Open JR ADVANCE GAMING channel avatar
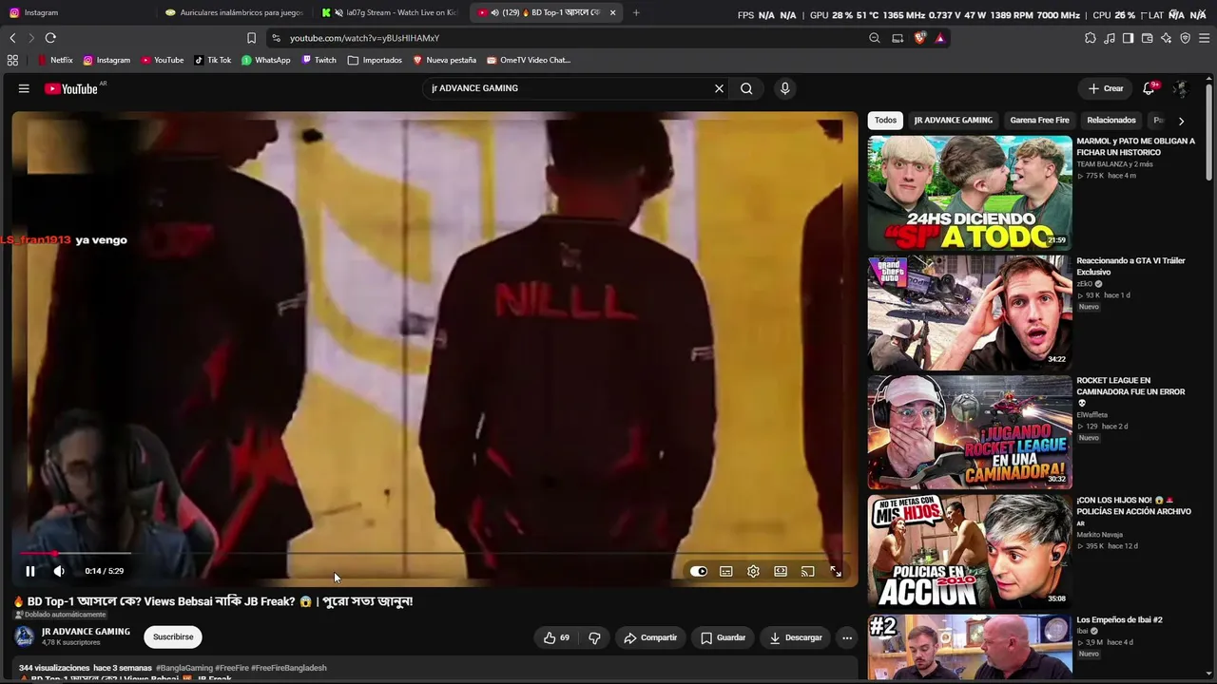1217x684 pixels. click(x=24, y=636)
